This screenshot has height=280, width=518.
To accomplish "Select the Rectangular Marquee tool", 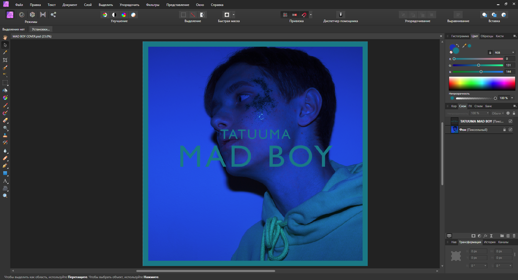I will pos(5,83).
